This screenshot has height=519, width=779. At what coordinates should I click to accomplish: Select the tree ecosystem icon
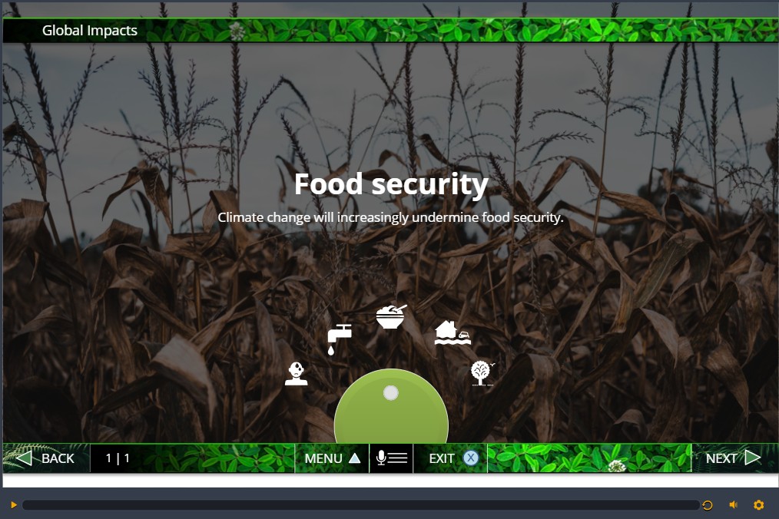click(482, 373)
